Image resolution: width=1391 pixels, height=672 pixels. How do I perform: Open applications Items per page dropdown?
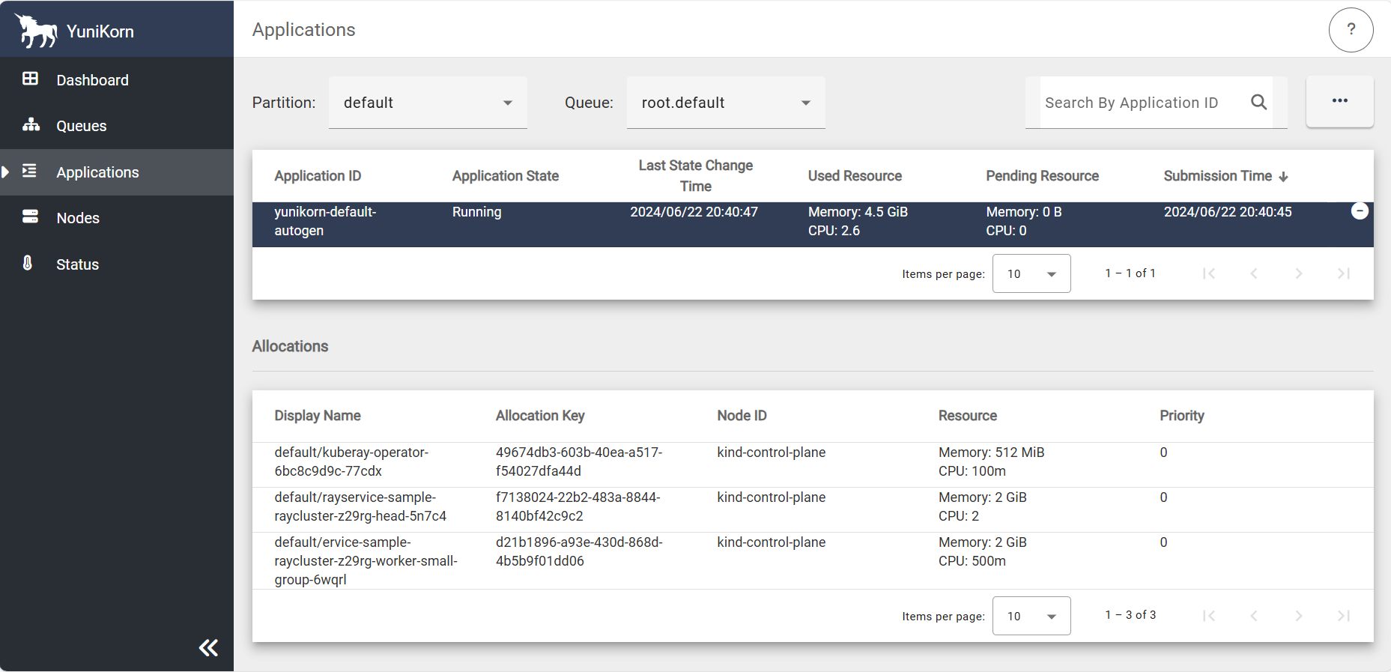pos(1031,273)
